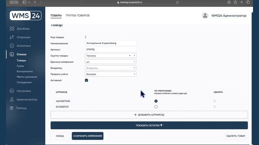Viewport: 259px width, 145px height.
Task: Expand Показать остатки section
Action: (x=149, y=125)
